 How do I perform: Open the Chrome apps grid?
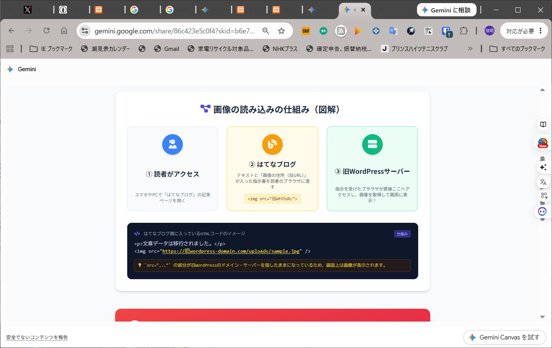pos(10,49)
